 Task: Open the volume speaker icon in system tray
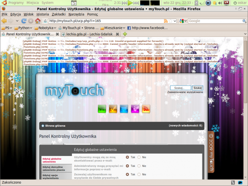tap(220, 3)
